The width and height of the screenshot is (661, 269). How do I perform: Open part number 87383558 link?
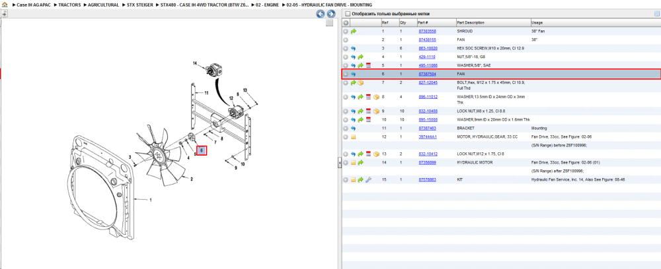tap(427, 31)
